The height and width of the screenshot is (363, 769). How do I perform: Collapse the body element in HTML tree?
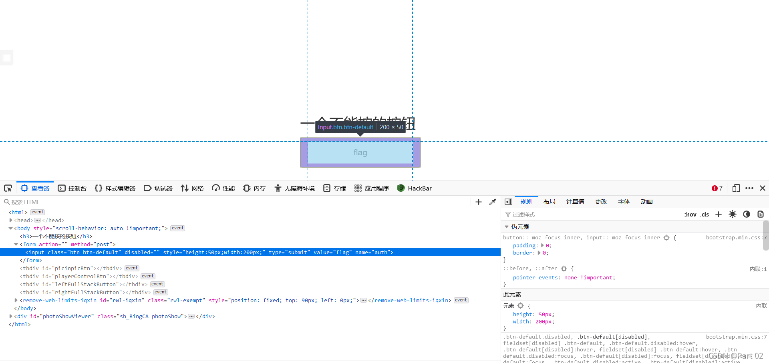click(10, 228)
